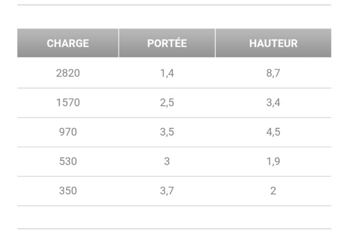Select the charge value 970

coord(68,132)
